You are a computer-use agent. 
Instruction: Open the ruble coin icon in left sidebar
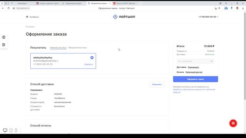(4, 37)
